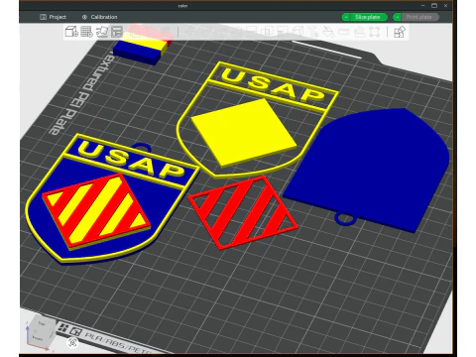
Task: Open the Project tab
Action: [53, 17]
